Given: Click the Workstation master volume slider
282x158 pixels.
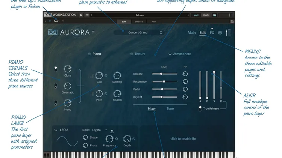Looking at the screenshot, I should click(226, 15).
